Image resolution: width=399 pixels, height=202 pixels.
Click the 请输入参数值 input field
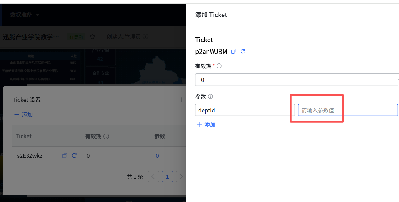click(348, 110)
